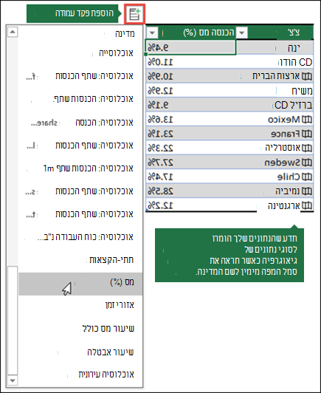
Task: Click the Add Column button icon
Action: point(135,14)
